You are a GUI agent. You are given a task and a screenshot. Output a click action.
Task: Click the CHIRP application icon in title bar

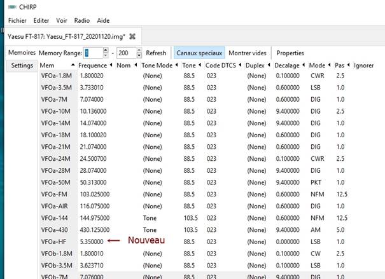click(x=12, y=7)
